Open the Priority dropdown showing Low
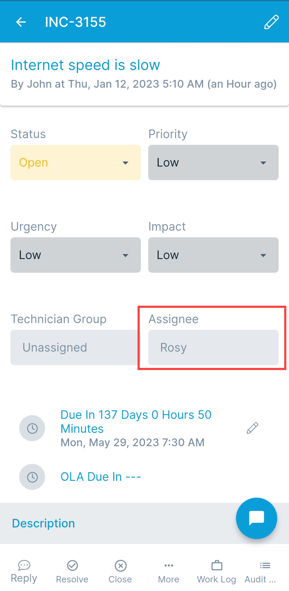The height and width of the screenshot is (591, 289). pos(213,162)
